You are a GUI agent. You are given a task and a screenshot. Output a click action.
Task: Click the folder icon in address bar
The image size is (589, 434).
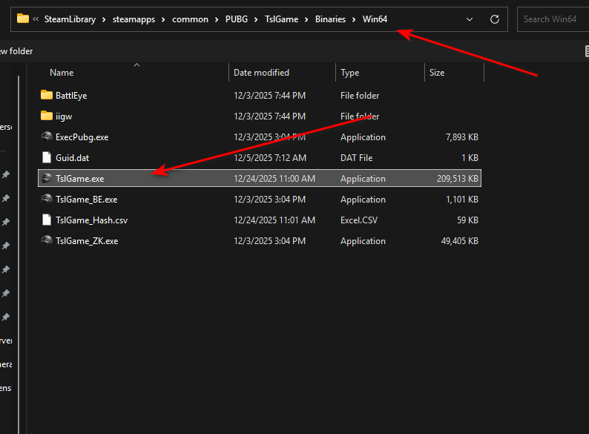[x=23, y=19]
